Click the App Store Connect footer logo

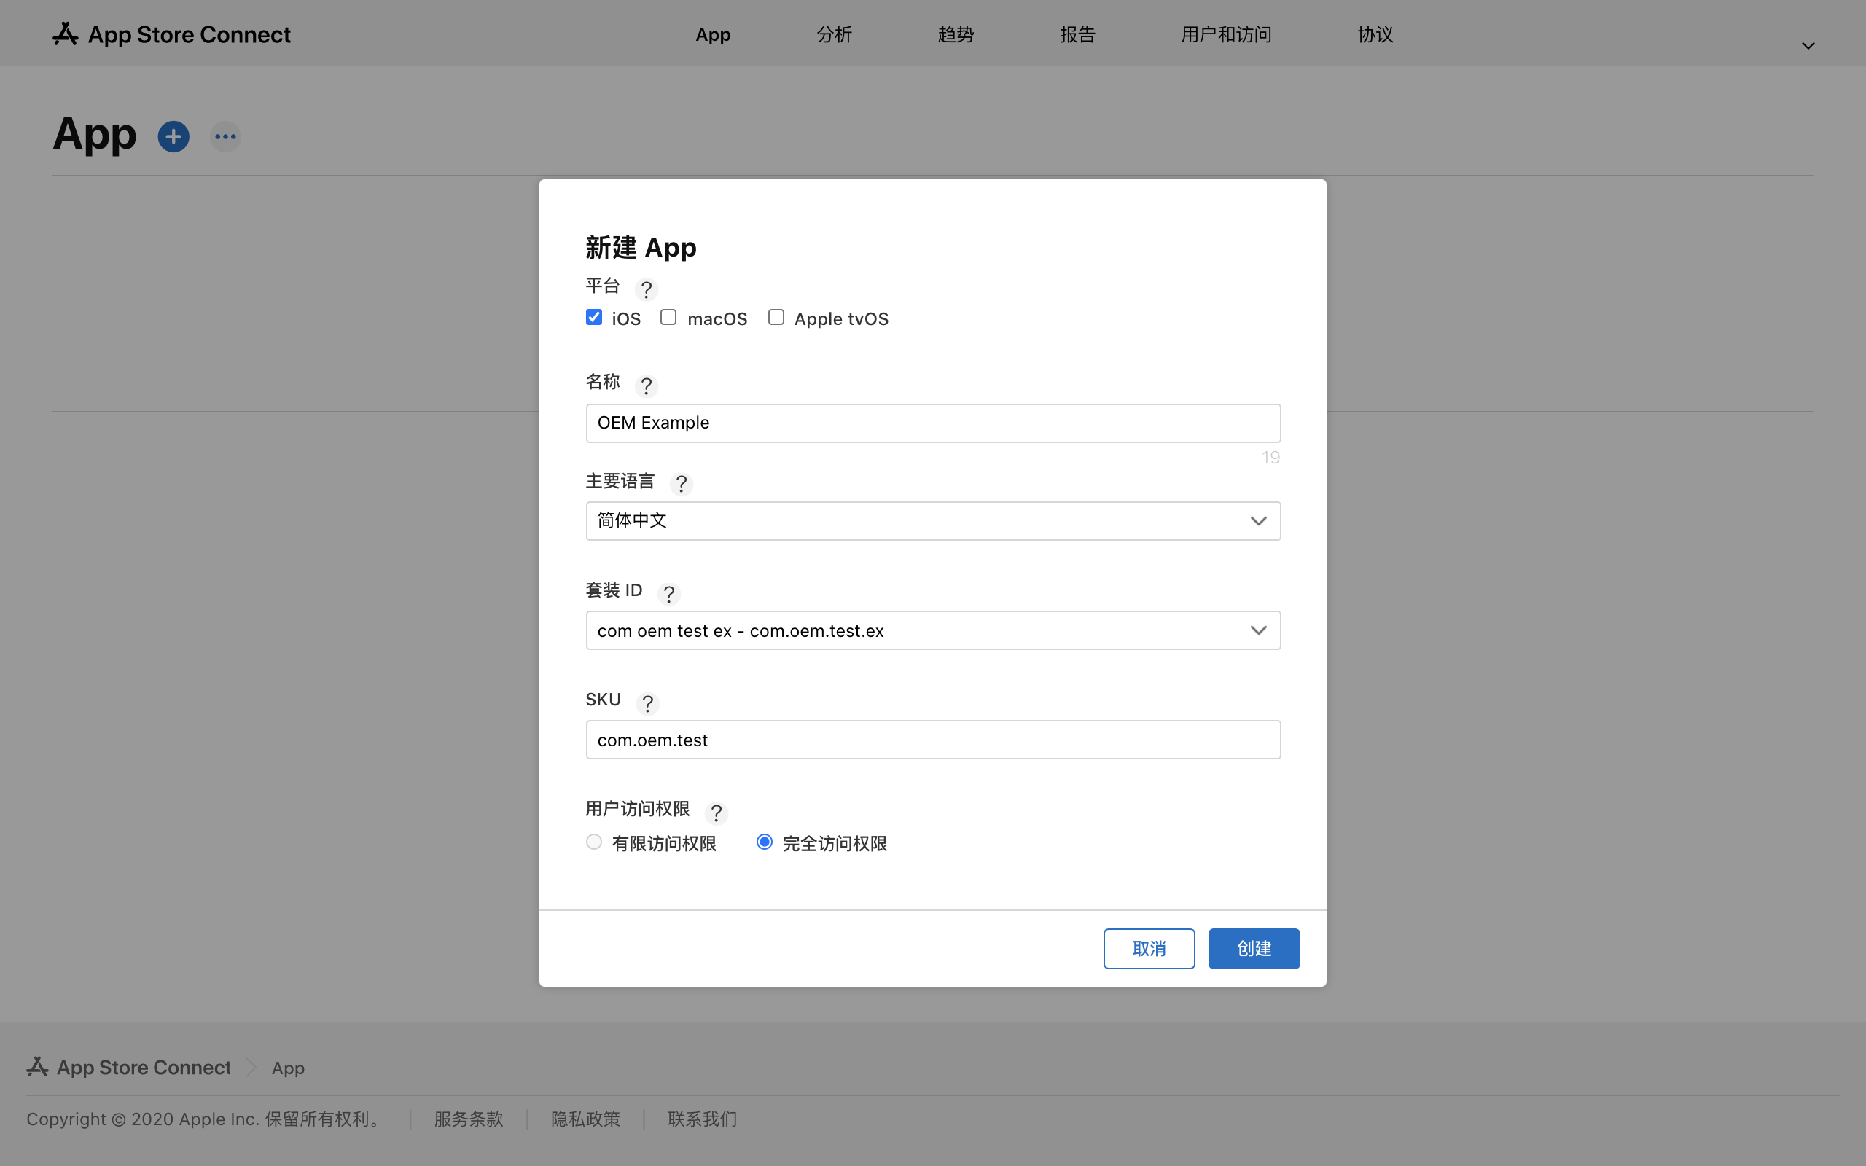38,1068
